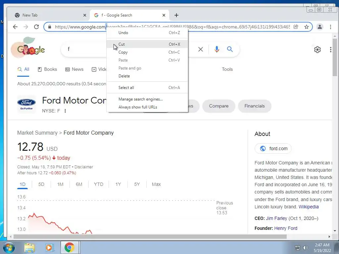
Task: Click the Chrome taskbar icon
Action: [70, 247]
